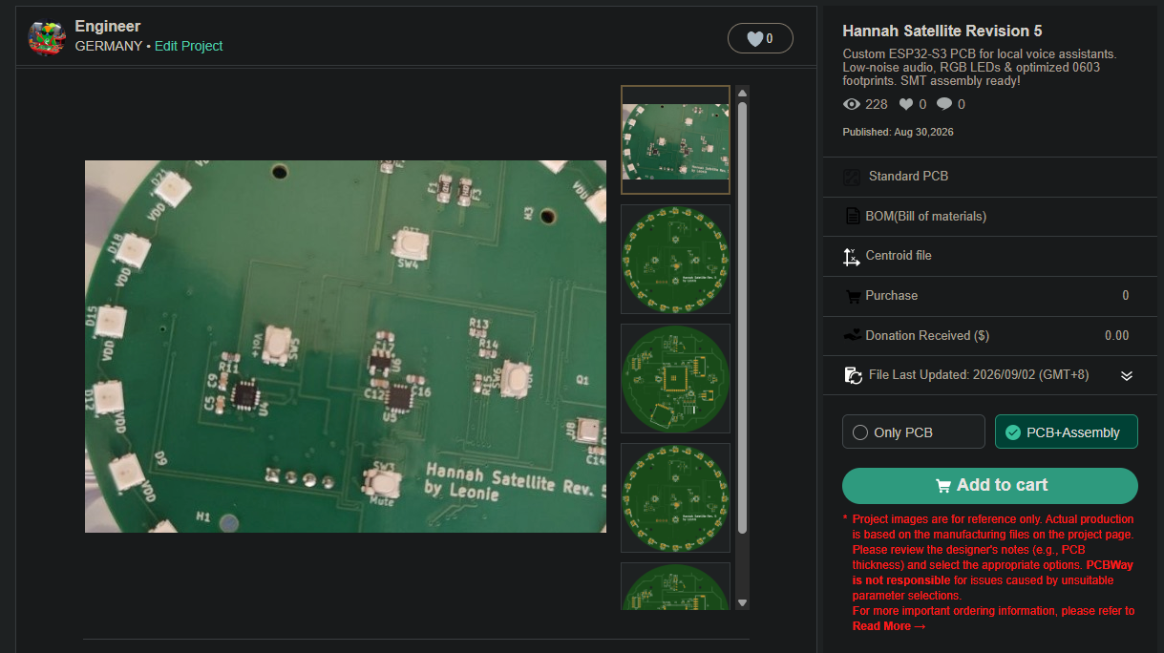Click the Centroid file axes icon
1164x653 pixels.
[x=852, y=256]
